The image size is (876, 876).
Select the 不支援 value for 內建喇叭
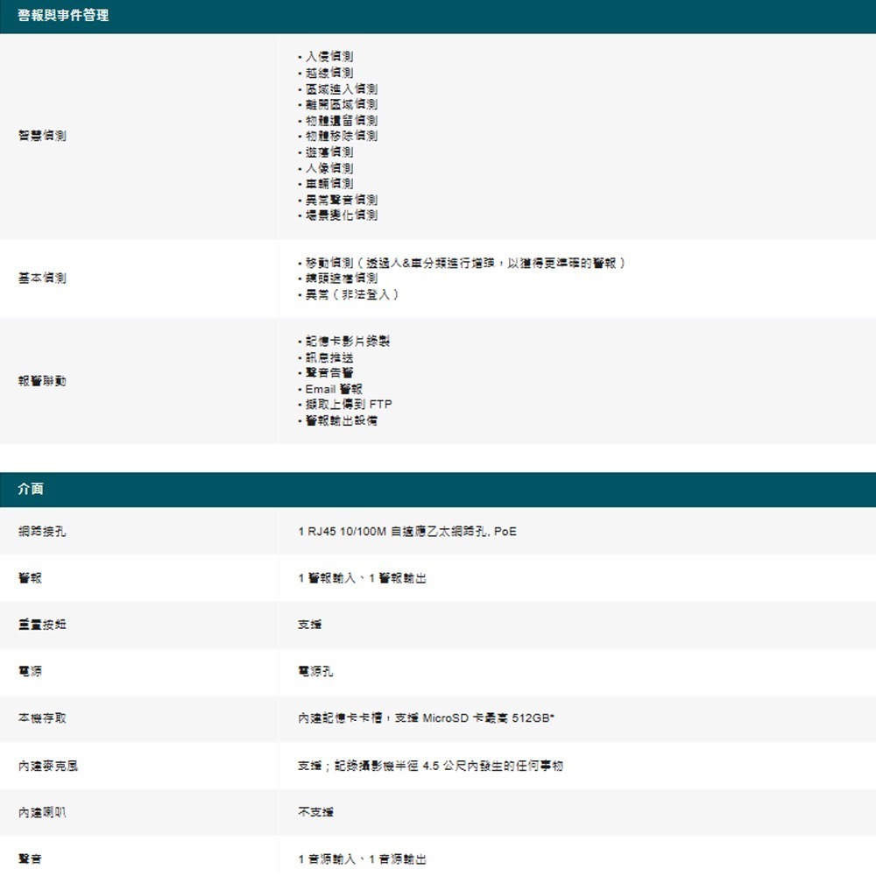pyautogui.click(x=315, y=812)
